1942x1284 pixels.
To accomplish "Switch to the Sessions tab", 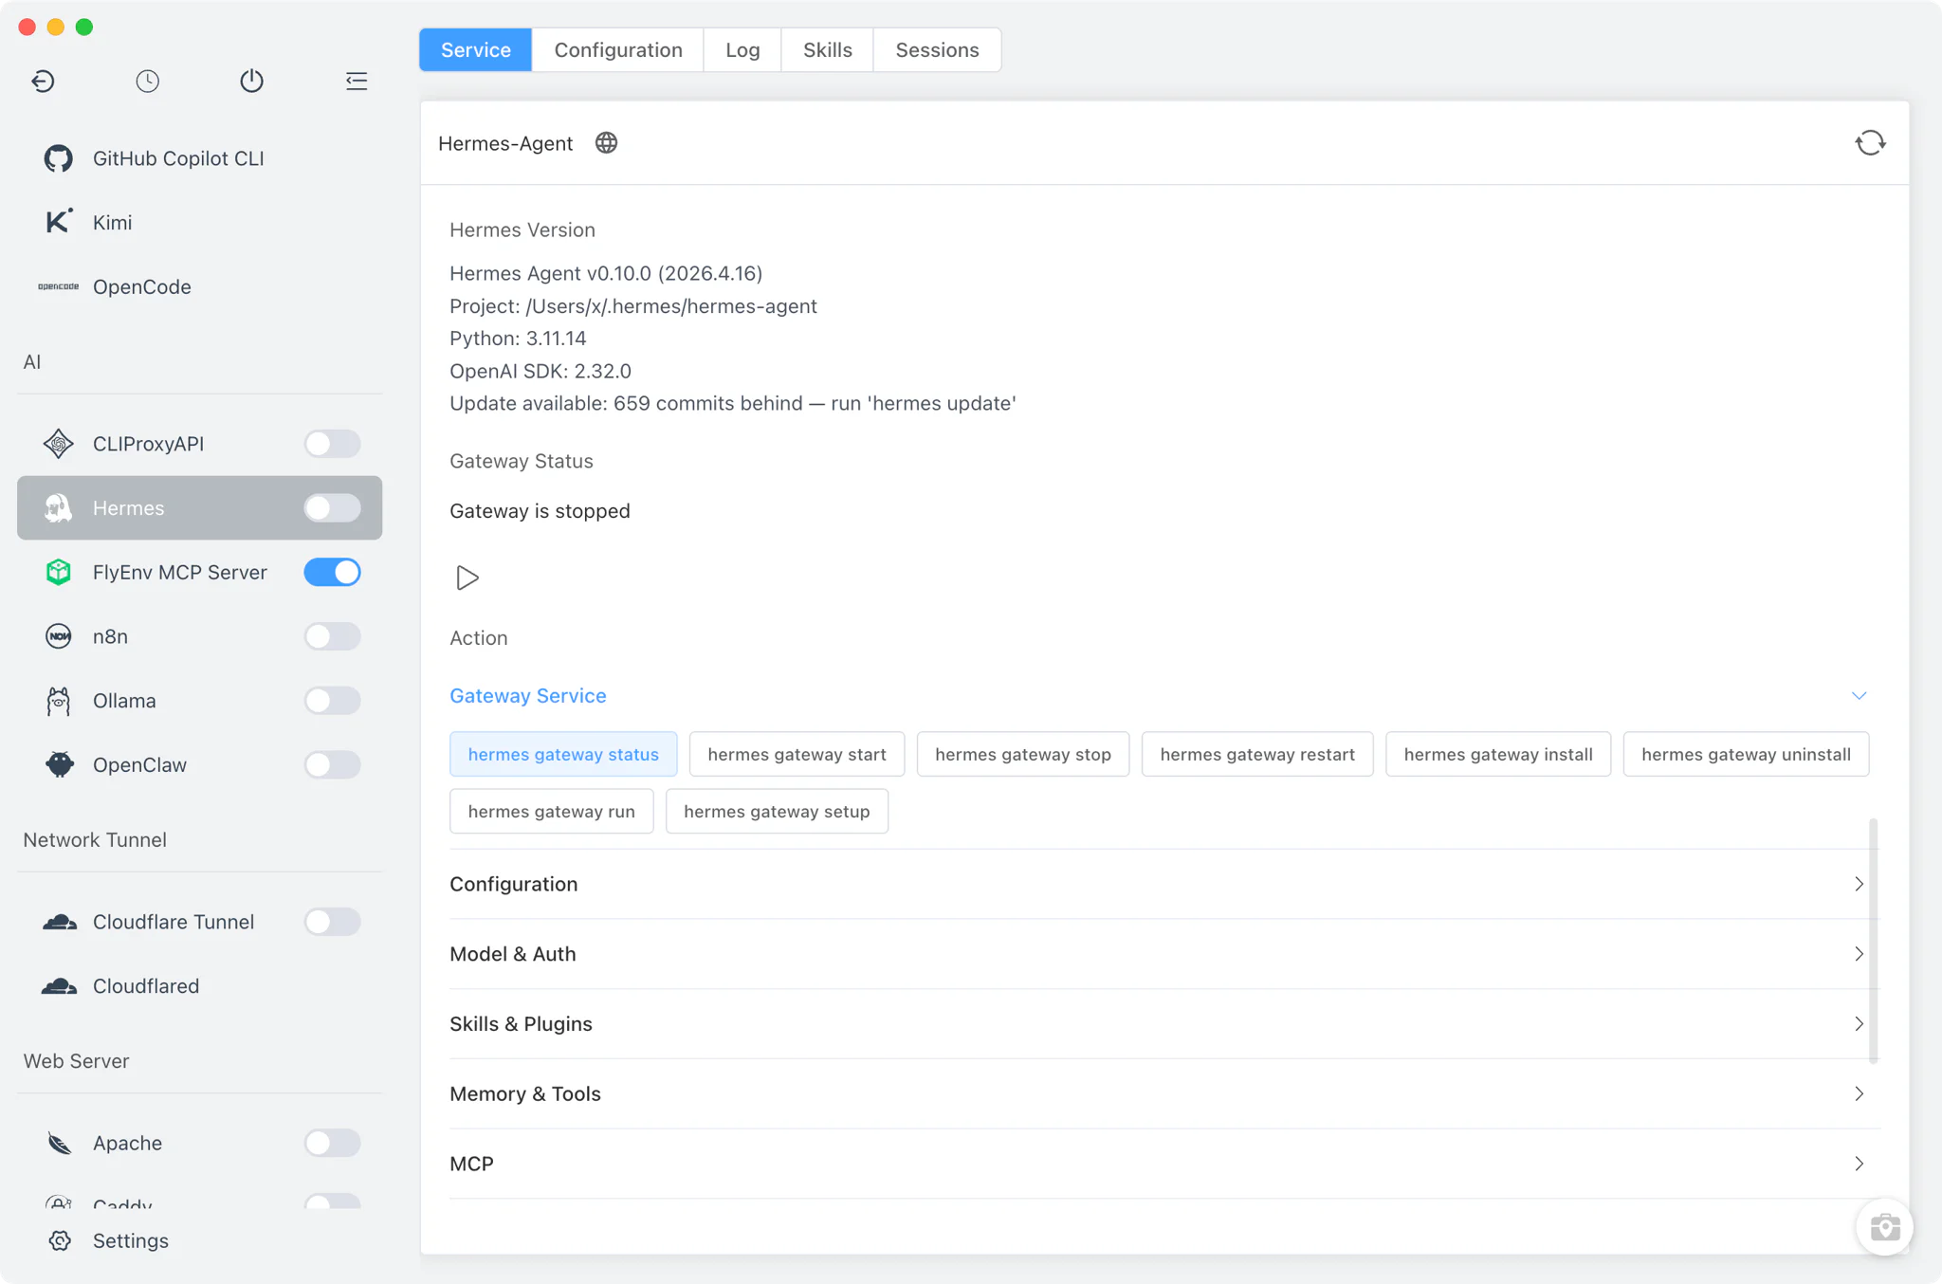I will tap(937, 49).
